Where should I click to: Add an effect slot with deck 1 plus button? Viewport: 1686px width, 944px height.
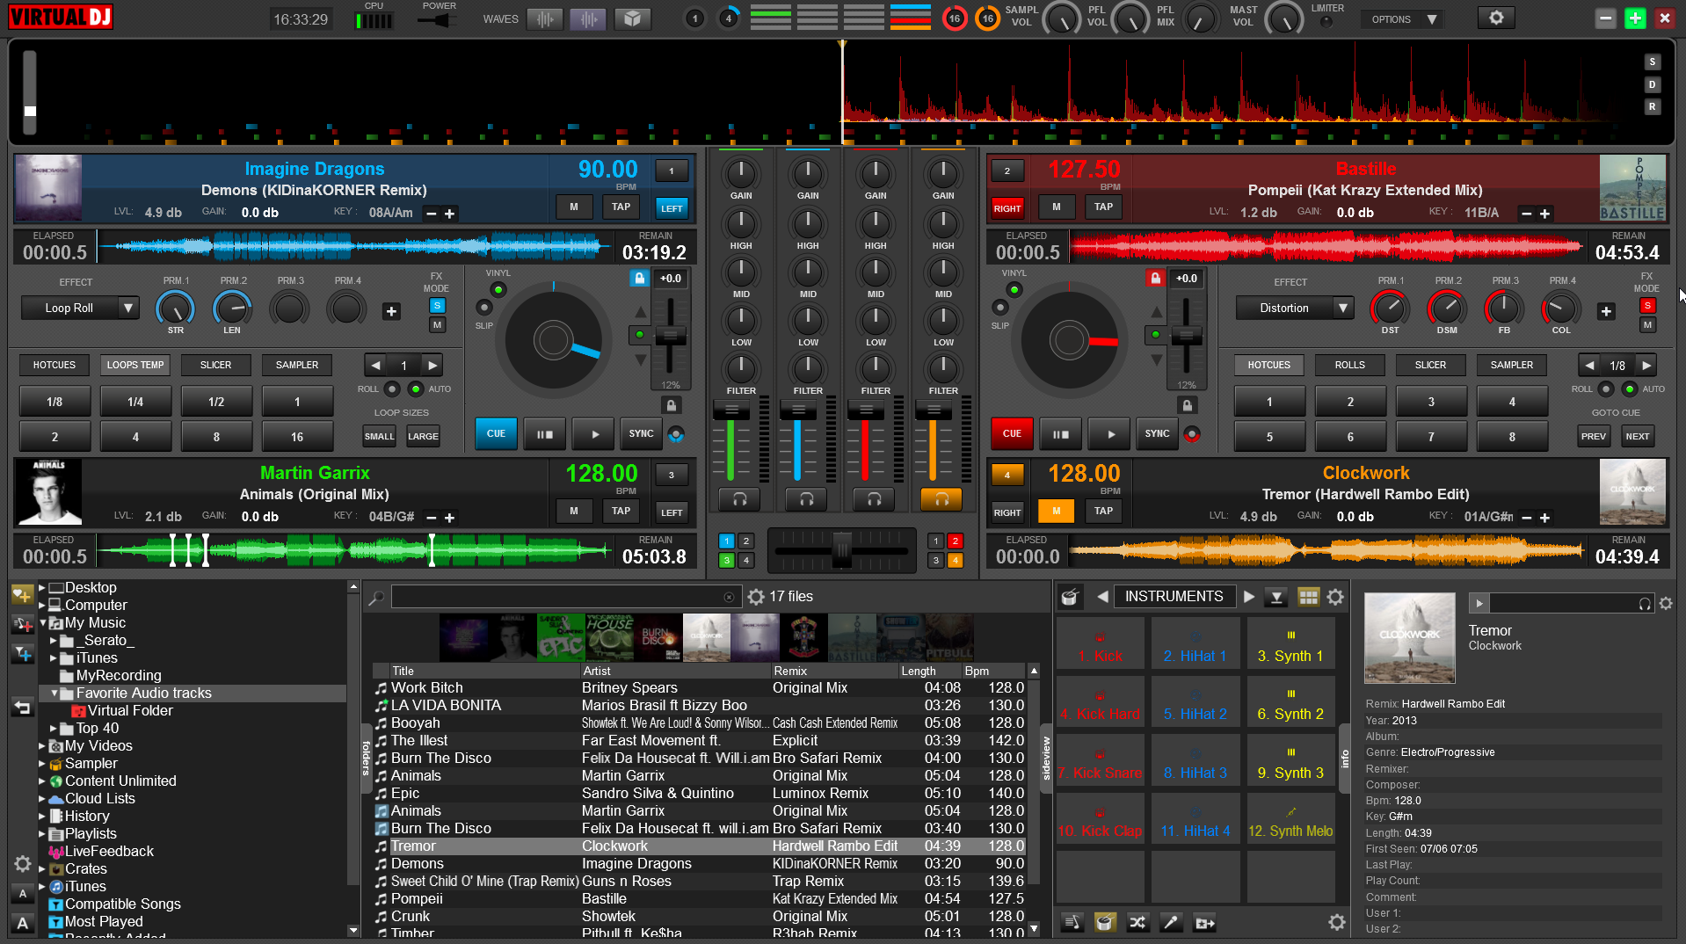(391, 311)
